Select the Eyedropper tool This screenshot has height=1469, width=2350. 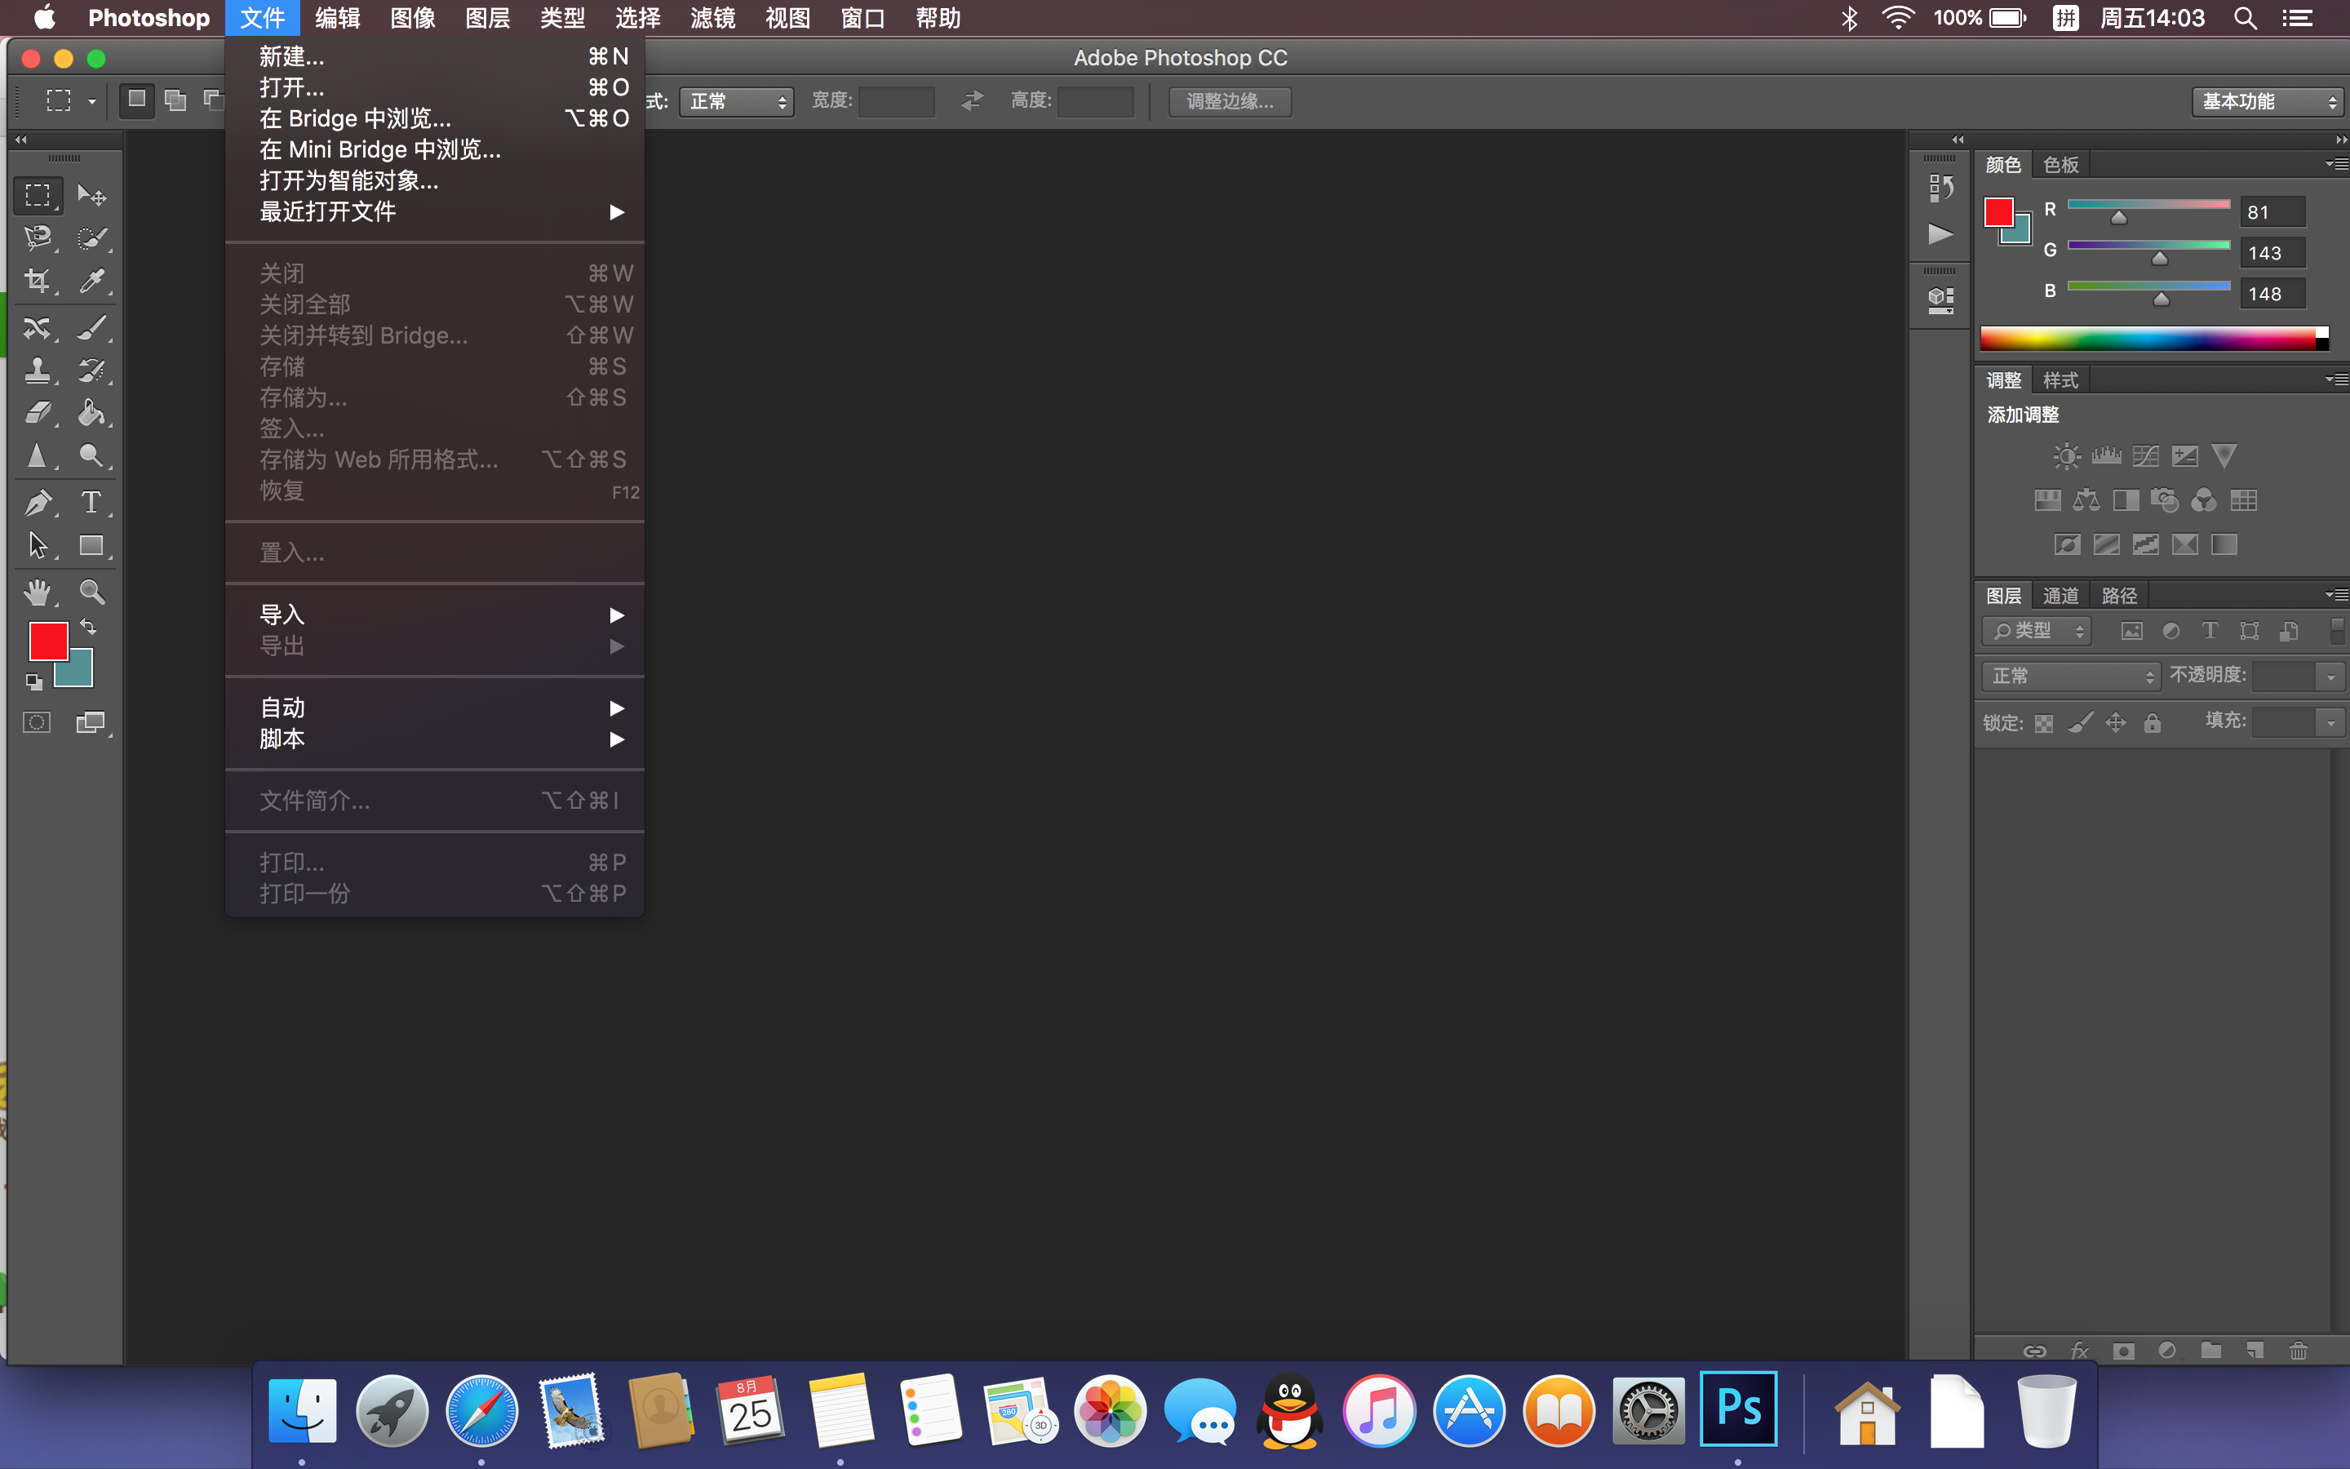91,282
